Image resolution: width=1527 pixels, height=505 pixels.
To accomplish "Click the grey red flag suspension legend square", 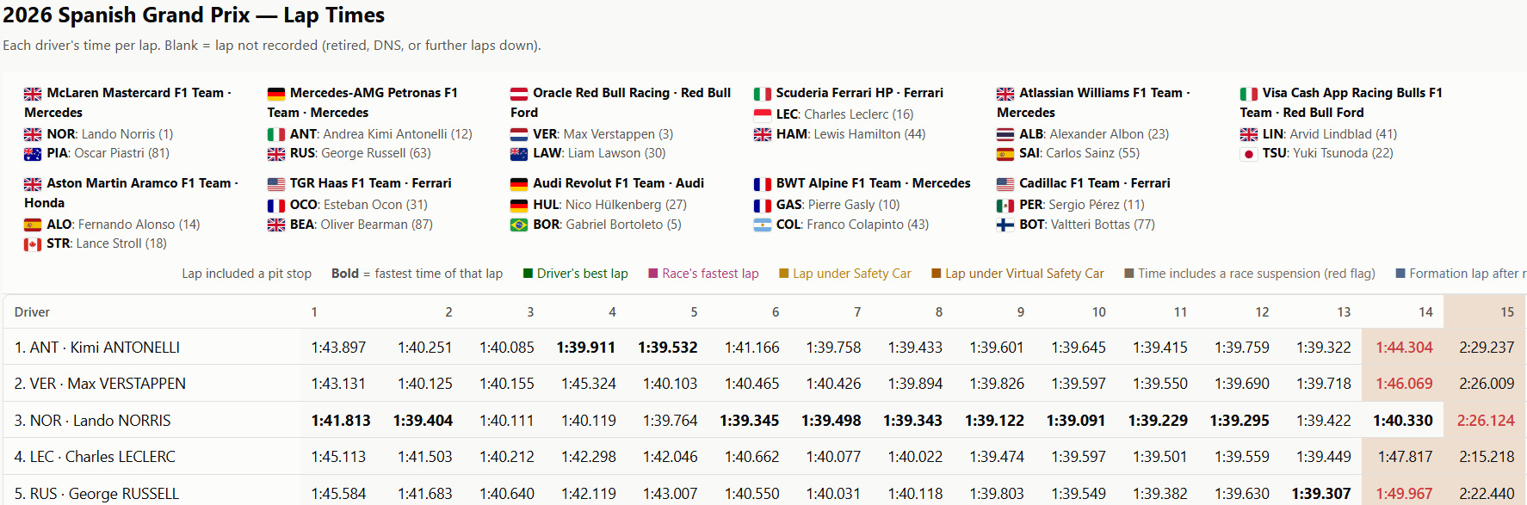I will coord(1129,274).
